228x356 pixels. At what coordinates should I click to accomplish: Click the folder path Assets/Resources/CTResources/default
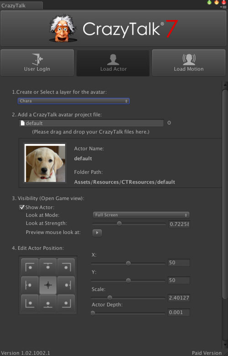tap(124, 182)
